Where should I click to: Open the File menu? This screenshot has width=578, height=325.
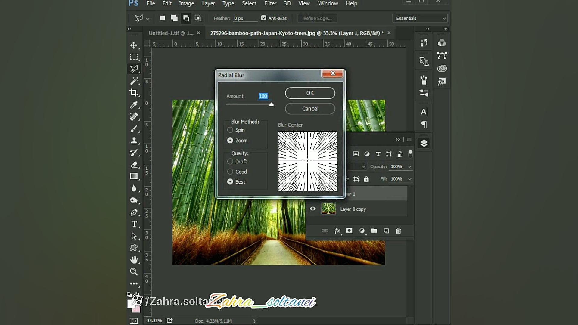[x=151, y=3]
